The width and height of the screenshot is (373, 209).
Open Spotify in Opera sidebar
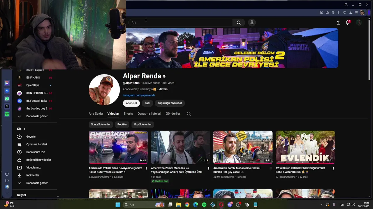coord(7,114)
